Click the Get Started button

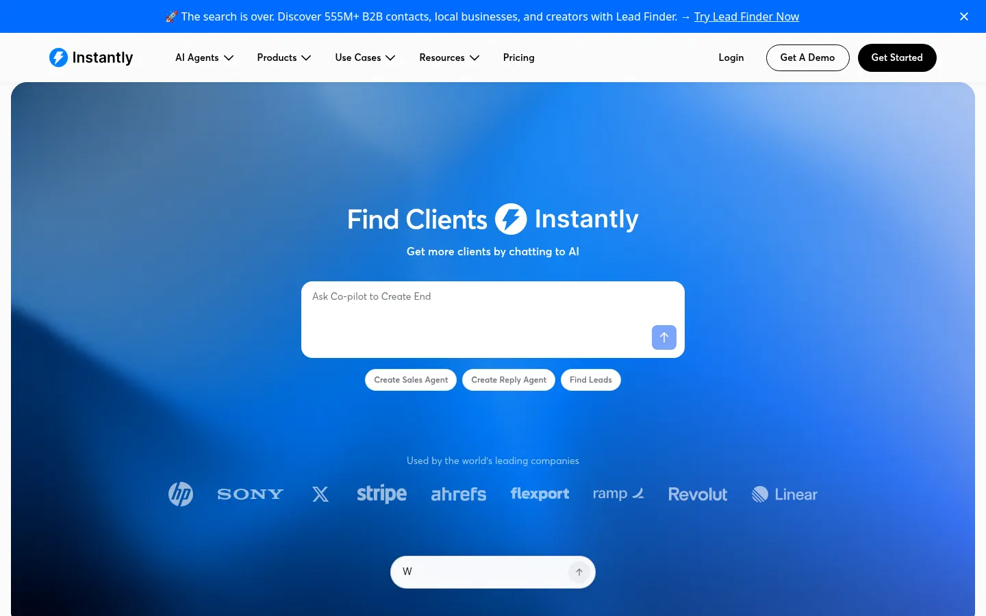[897, 57]
